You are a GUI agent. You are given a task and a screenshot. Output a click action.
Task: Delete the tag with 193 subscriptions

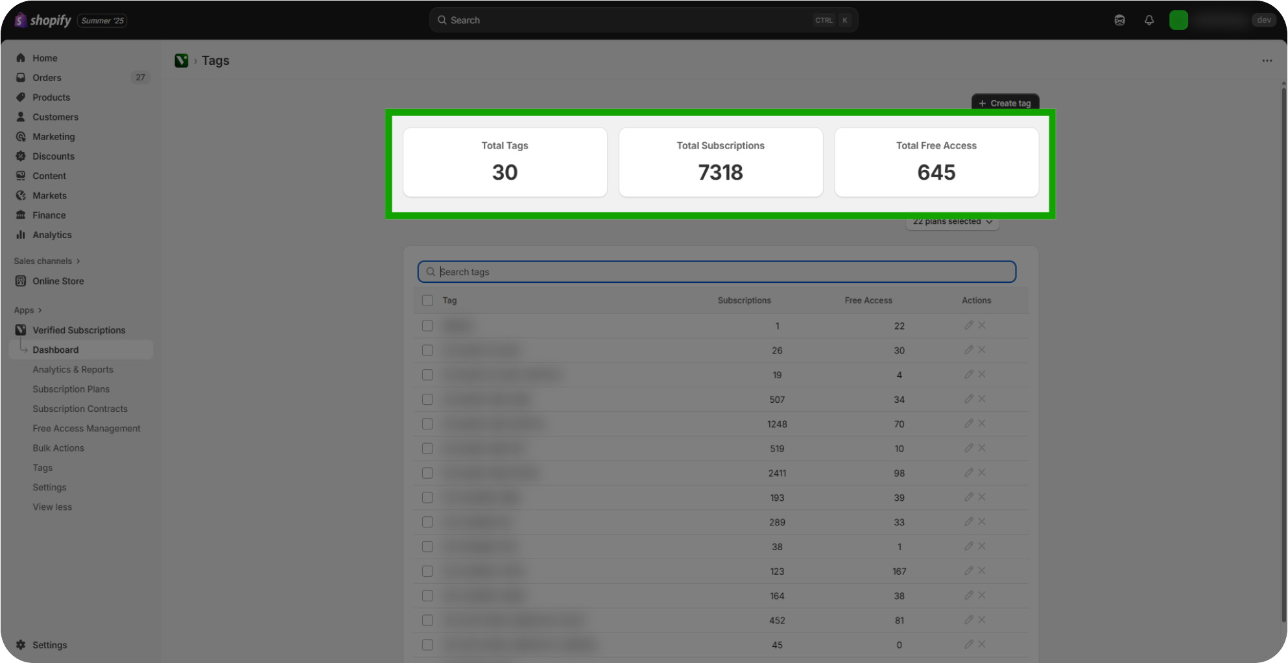click(x=982, y=498)
